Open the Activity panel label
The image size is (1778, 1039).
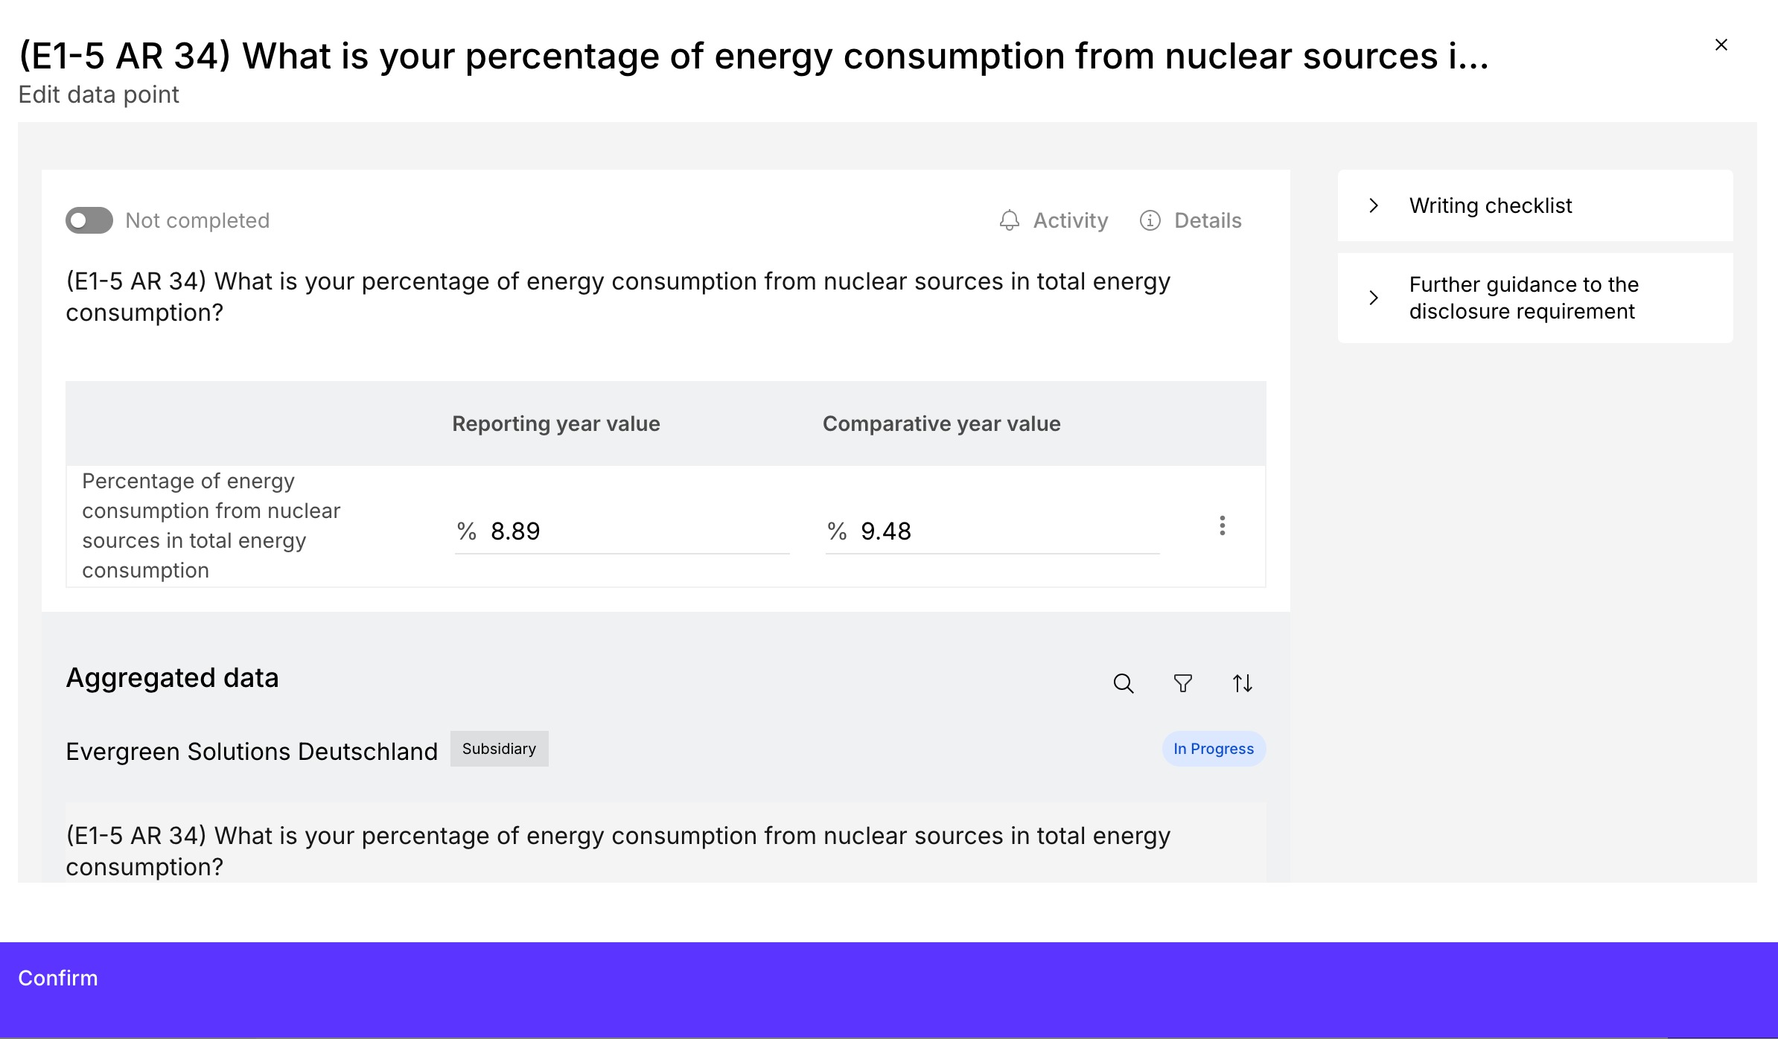point(1070,220)
